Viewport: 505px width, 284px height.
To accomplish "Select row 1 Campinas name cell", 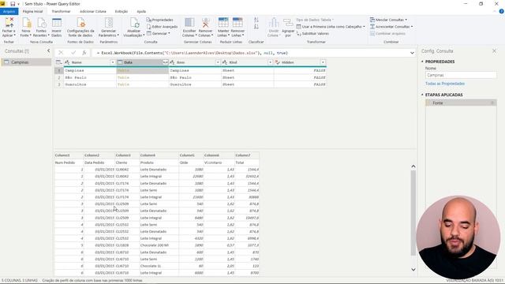I will click(90, 70).
